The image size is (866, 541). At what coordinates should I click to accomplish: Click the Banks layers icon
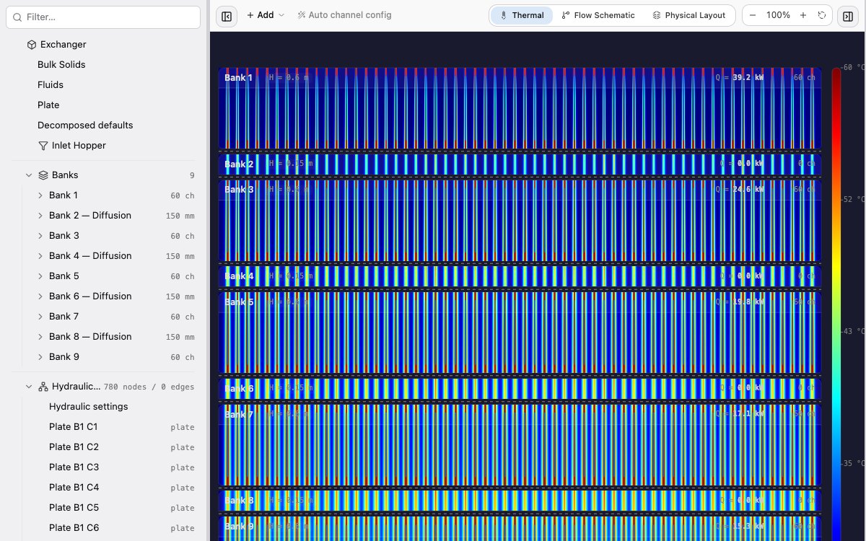43,175
